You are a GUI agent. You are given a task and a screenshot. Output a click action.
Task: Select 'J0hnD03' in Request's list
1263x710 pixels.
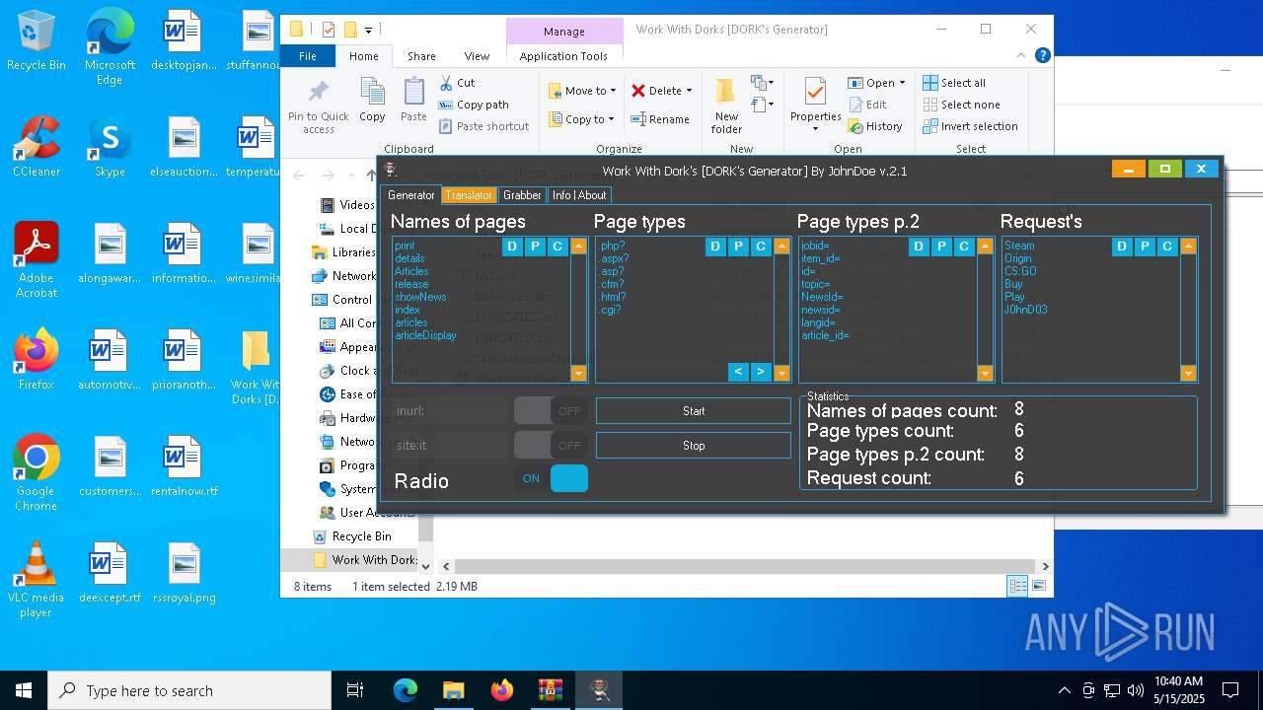[1026, 310]
